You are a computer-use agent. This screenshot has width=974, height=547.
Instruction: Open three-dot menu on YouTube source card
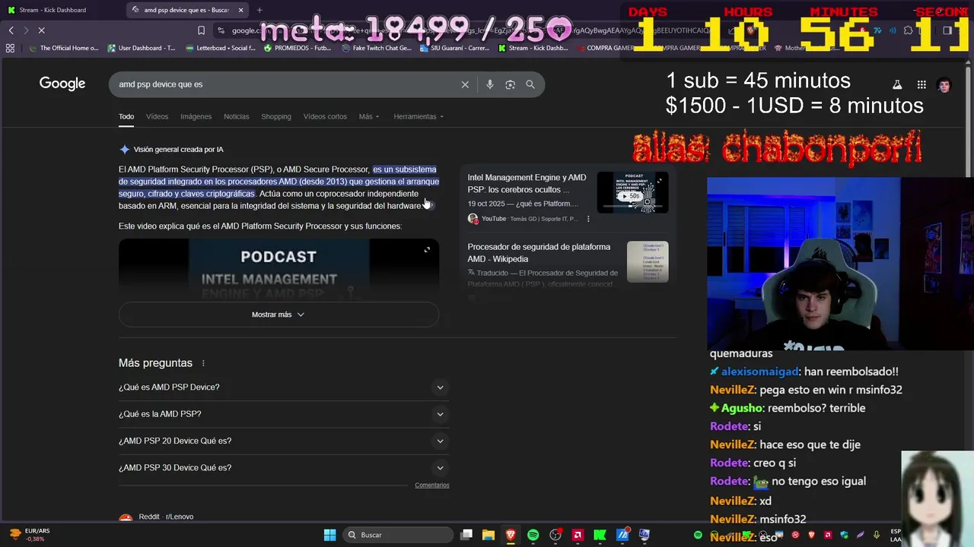tap(588, 219)
